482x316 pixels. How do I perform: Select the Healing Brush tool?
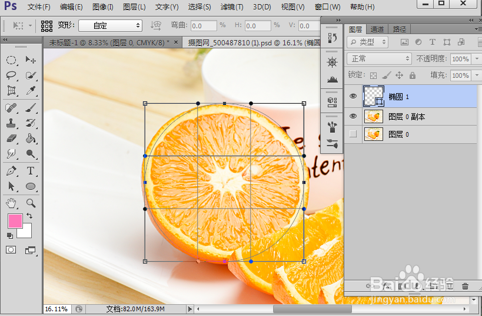11,108
